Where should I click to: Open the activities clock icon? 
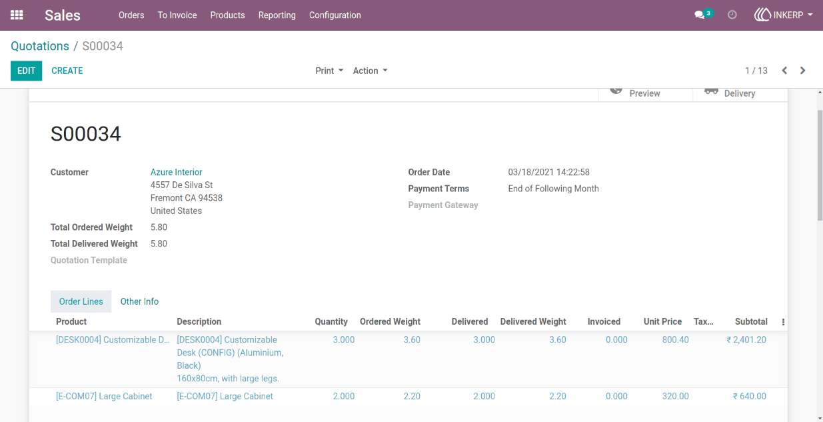(732, 15)
